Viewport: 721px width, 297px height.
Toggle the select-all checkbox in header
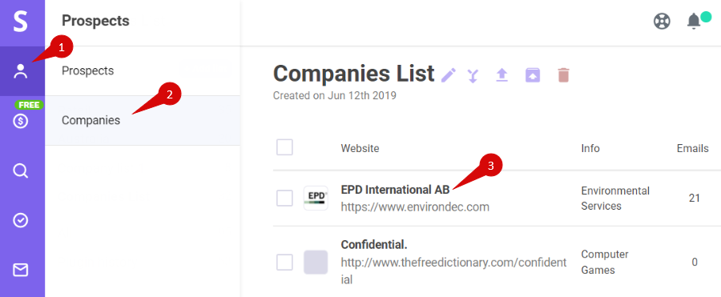coord(284,147)
